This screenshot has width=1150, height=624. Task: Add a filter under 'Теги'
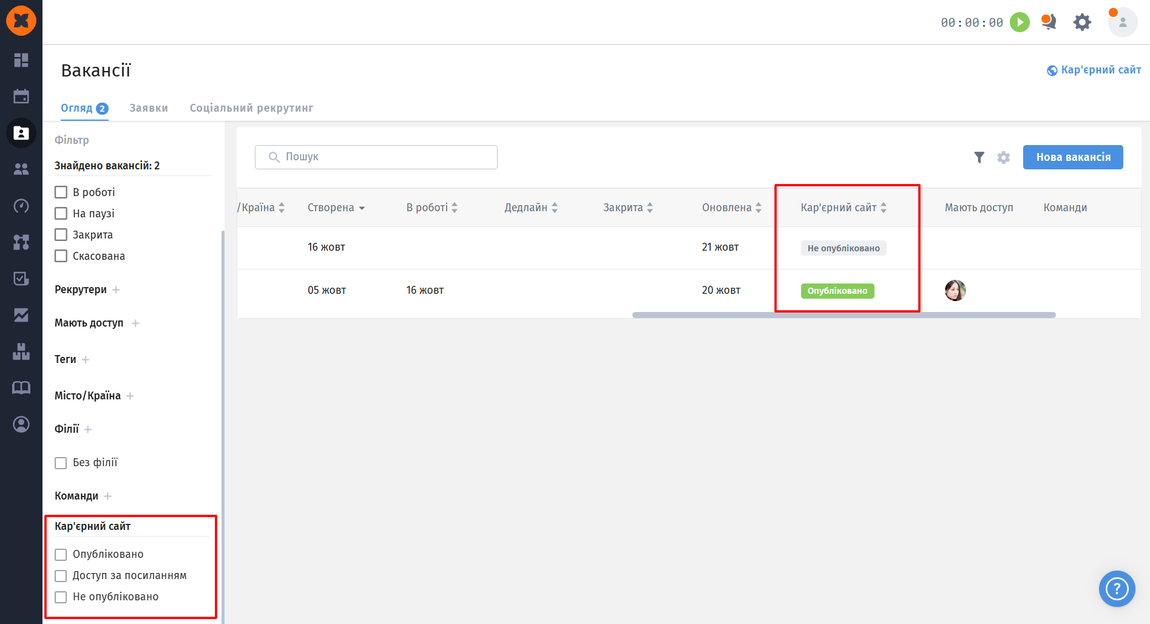[86, 359]
